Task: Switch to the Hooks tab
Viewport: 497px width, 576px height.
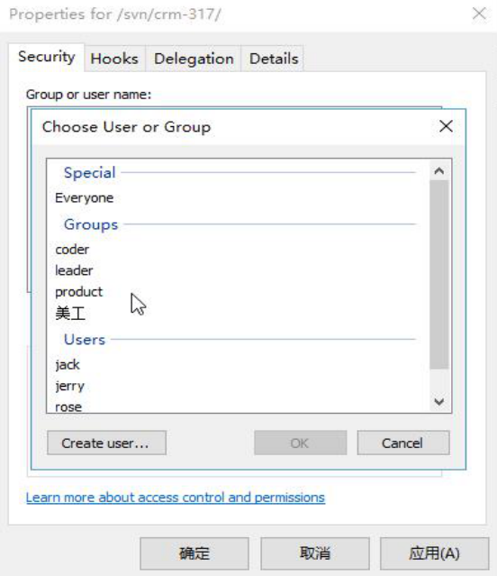Action: [x=114, y=59]
